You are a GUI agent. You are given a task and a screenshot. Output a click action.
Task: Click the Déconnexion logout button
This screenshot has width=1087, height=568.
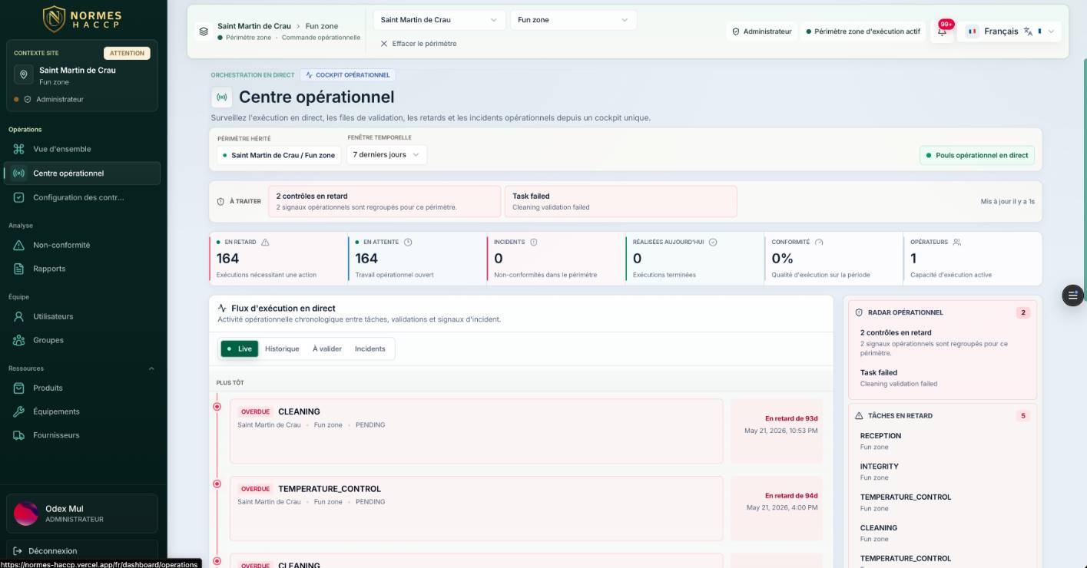coord(82,550)
